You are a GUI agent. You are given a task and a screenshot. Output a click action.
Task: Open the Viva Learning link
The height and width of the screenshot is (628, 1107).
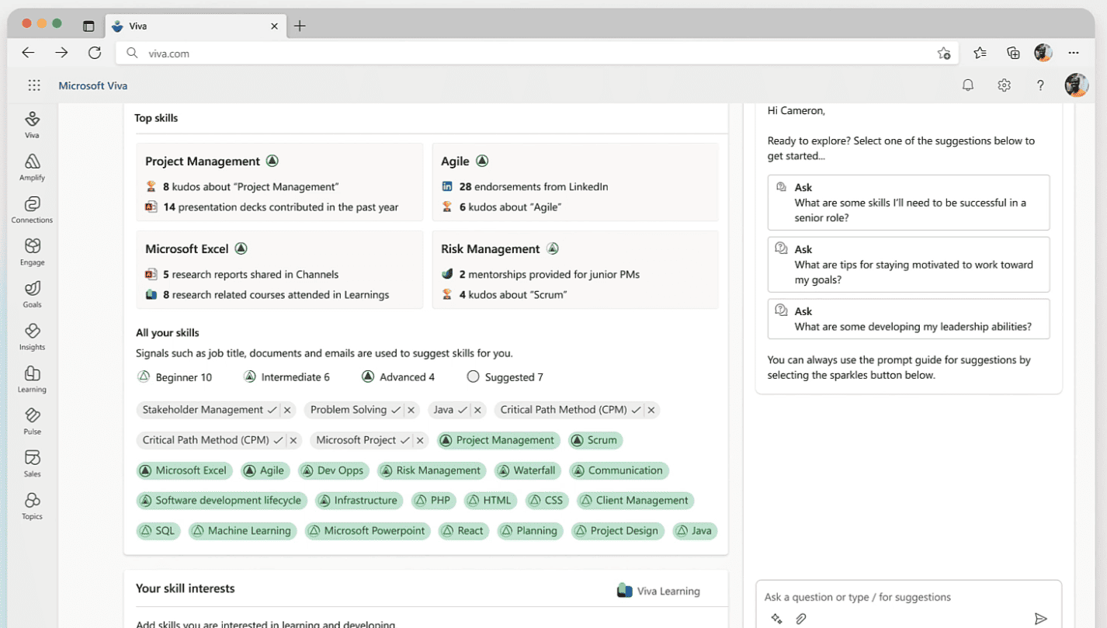click(658, 591)
